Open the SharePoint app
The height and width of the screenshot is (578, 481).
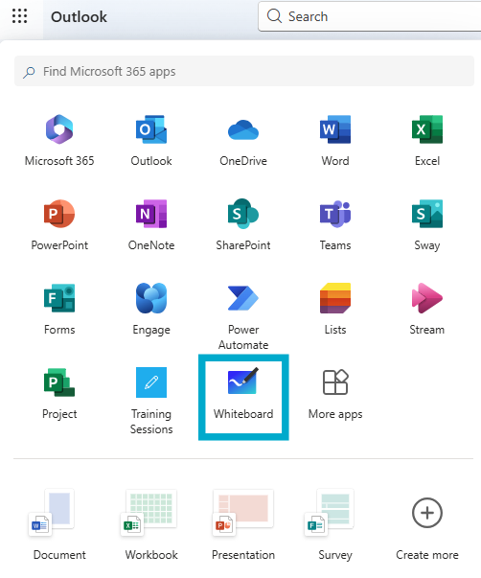tap(243, 225)
